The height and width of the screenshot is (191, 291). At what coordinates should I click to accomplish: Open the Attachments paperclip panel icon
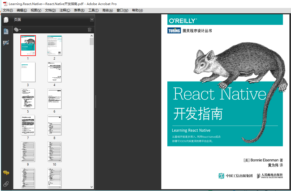[6, 184]
